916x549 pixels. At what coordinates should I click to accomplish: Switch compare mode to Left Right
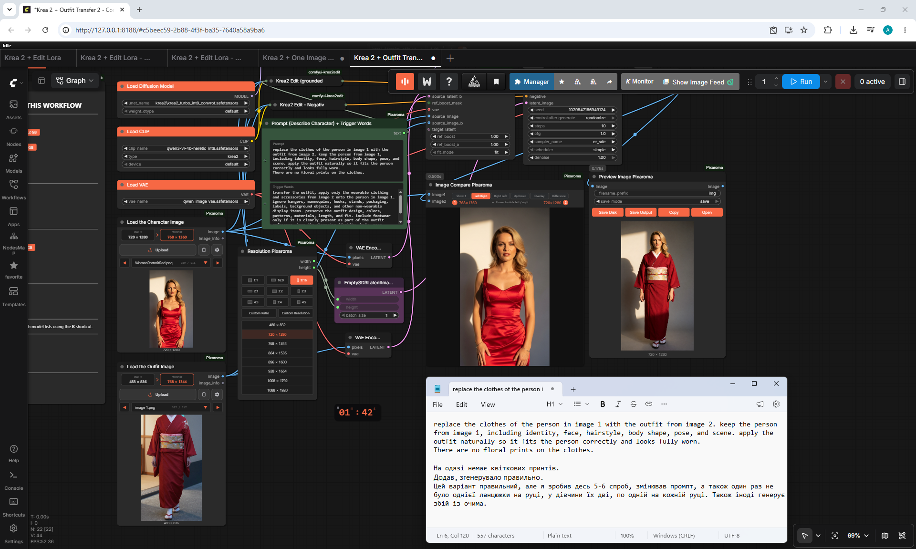(480, 196)
